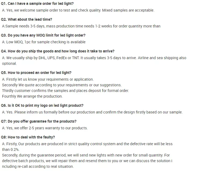Select the Low MOQ answer line

point(44,42)
